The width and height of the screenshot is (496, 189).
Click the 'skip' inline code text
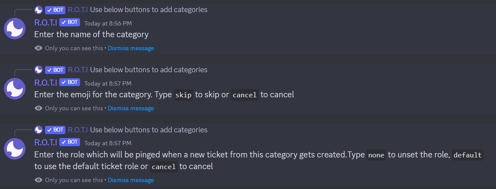[184, 95]
